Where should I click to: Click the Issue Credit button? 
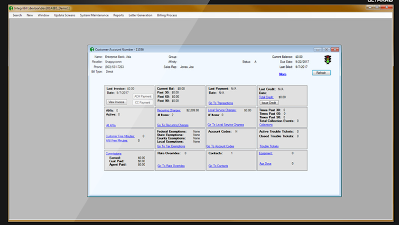[x=269, y=102]
